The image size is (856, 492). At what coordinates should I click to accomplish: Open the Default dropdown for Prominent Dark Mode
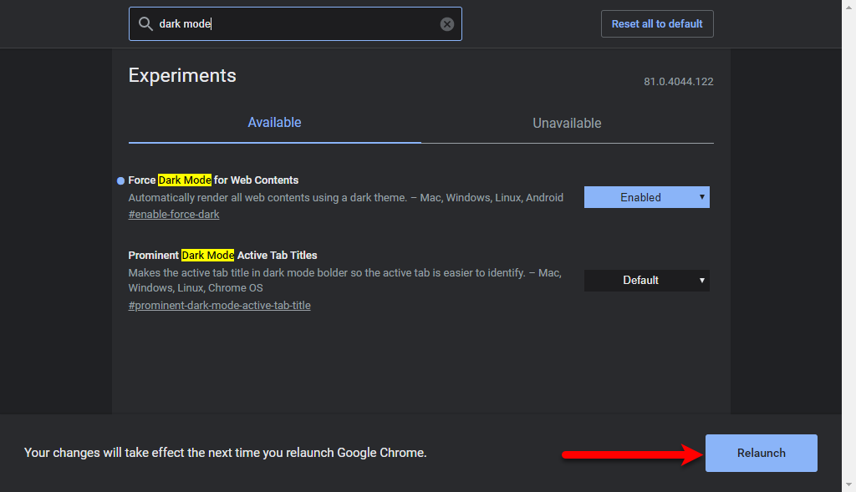click(x=646, y=281)
